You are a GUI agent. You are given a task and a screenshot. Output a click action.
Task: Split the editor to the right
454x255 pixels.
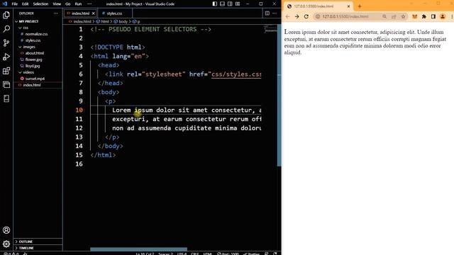pos(267,13)
